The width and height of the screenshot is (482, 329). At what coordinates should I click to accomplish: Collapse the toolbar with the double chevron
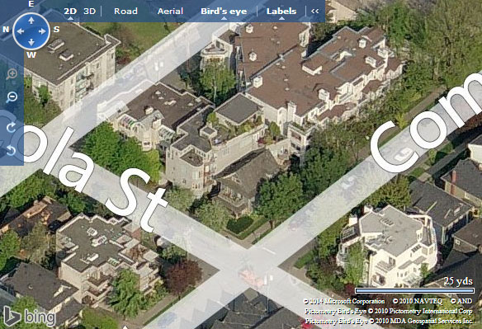pos(314,11)
